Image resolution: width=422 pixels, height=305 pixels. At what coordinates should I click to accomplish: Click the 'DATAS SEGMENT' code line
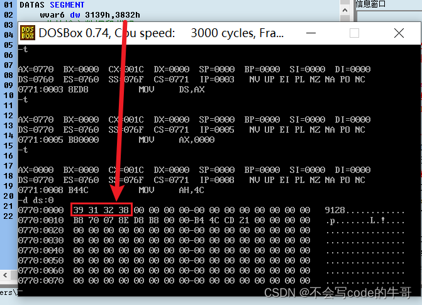pos(52,5)
